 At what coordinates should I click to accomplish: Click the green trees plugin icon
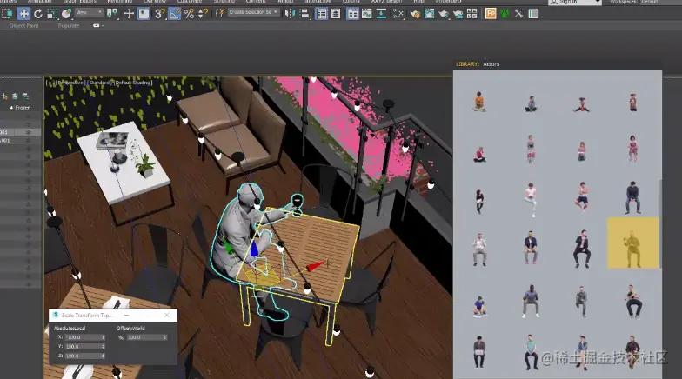click(505, 14)
